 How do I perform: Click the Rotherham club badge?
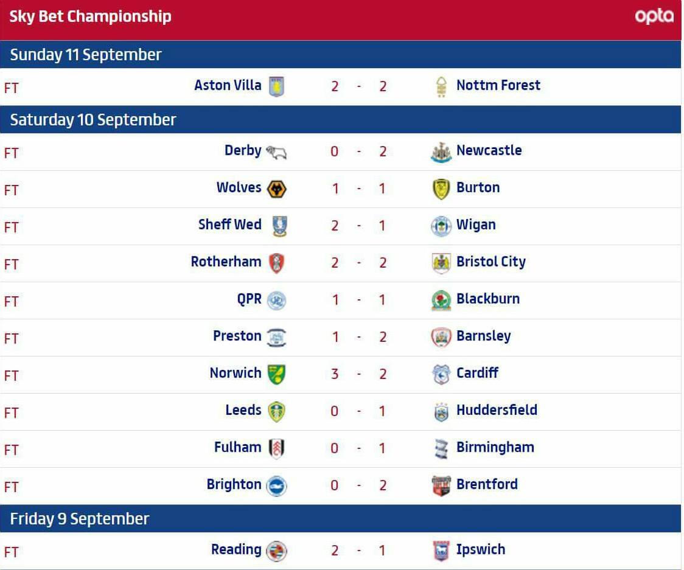[x=276, y=263]
